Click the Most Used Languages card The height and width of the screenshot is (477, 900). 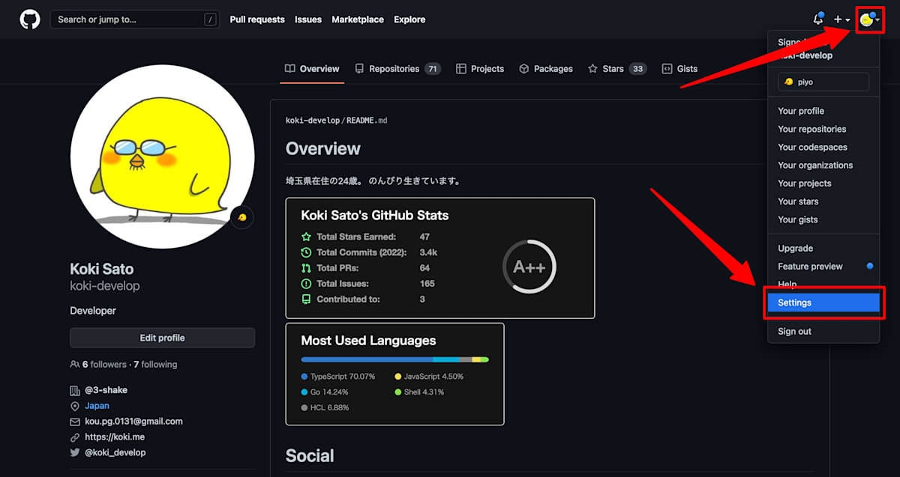coord(395,374)
